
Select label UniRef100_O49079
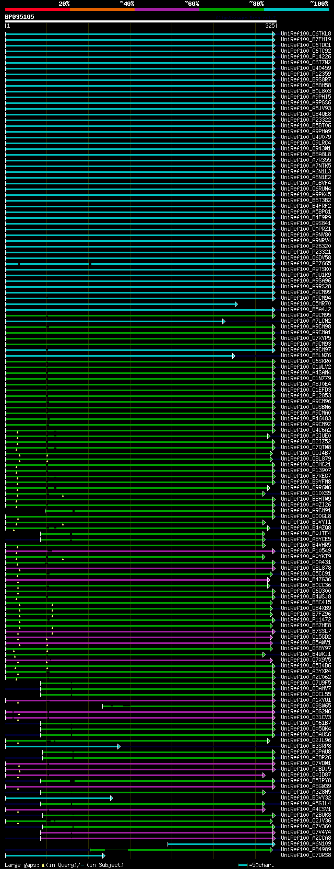(x=306, y=137)
